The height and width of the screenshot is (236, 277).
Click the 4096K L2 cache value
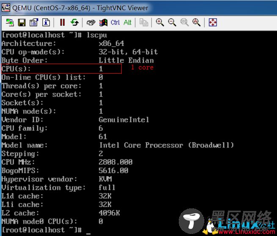click(x=109, y=213)
